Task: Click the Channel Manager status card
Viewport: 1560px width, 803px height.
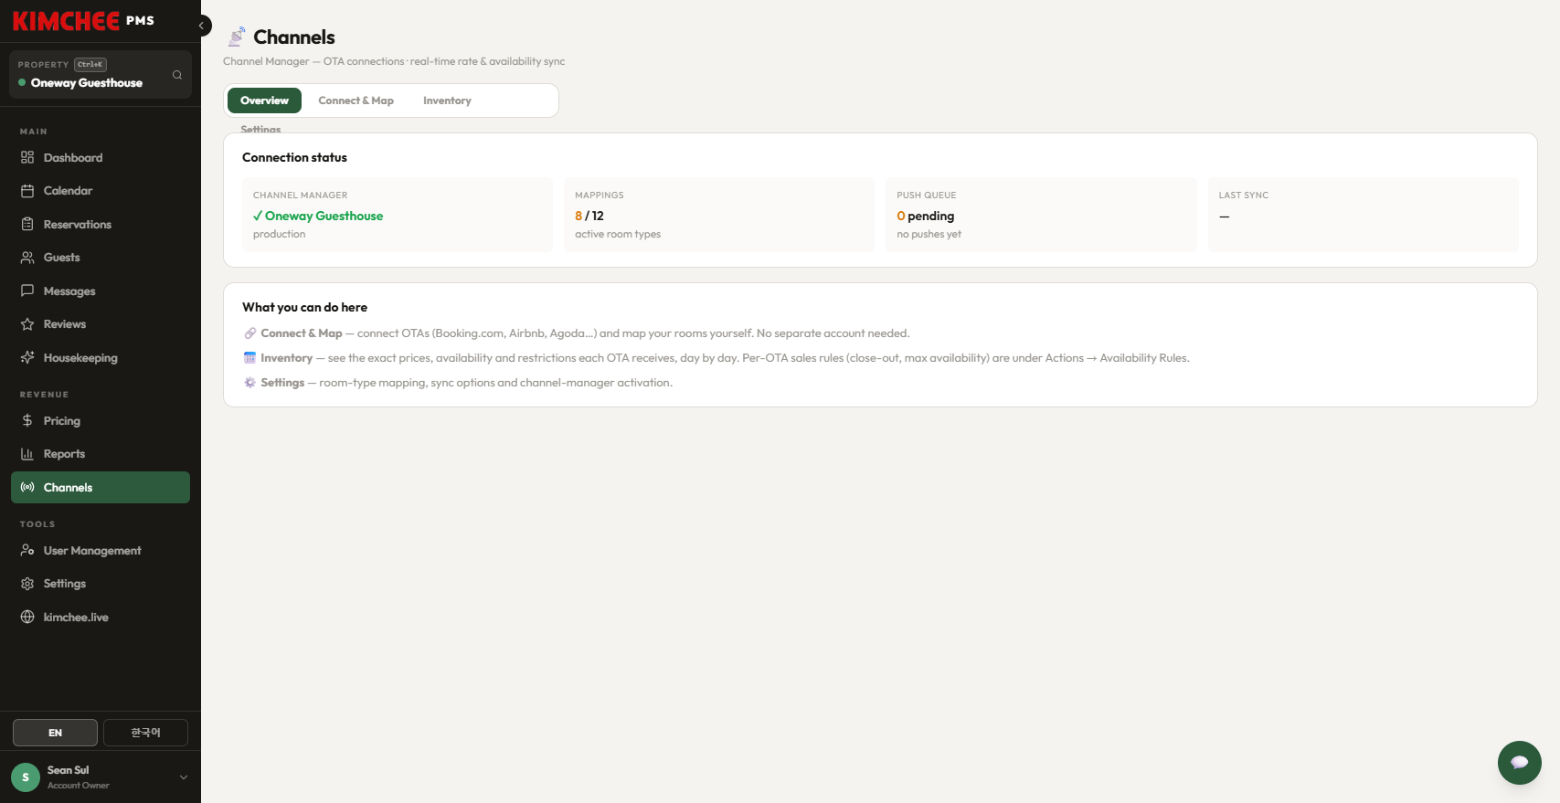Action: 398,215
